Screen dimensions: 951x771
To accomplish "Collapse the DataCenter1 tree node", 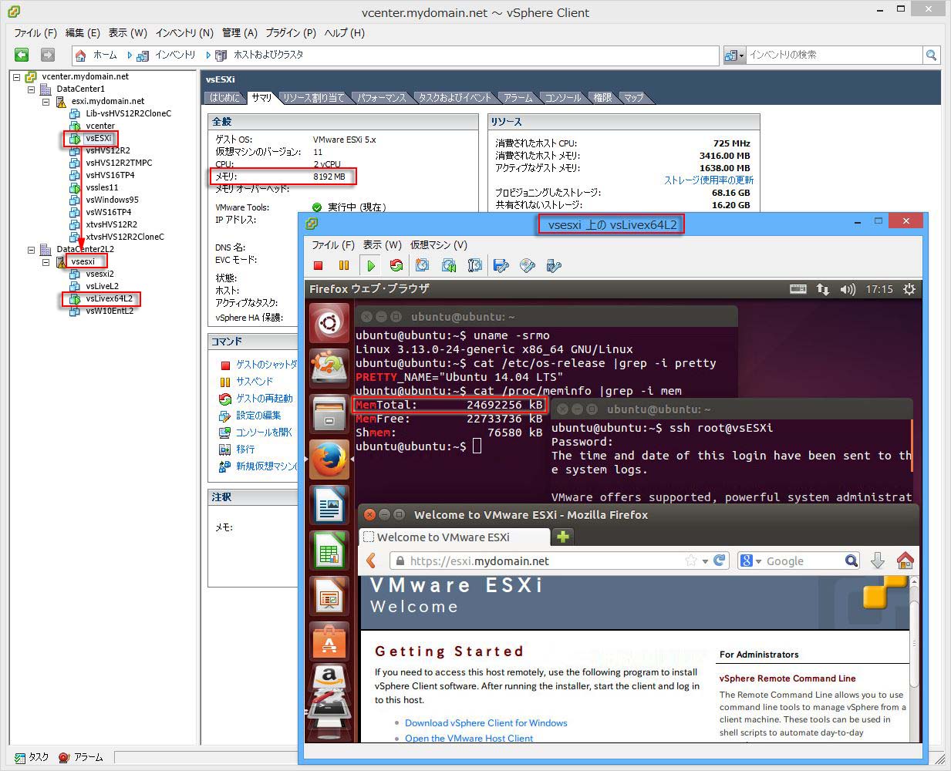I will tap(32, 89).
